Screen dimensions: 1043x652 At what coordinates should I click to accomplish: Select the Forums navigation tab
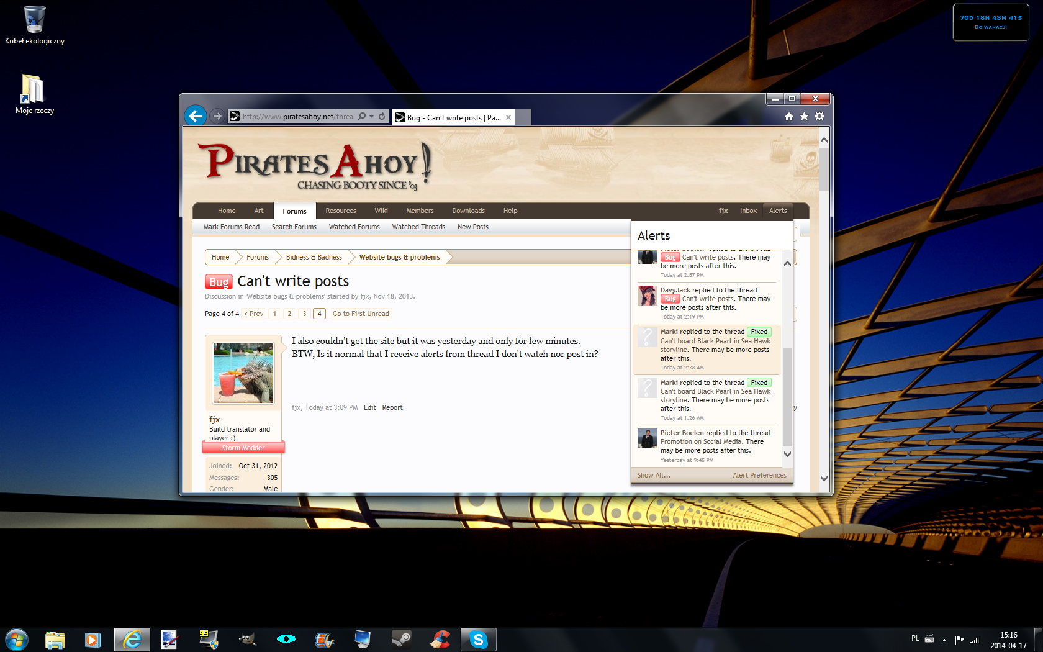tap(294, 211)
